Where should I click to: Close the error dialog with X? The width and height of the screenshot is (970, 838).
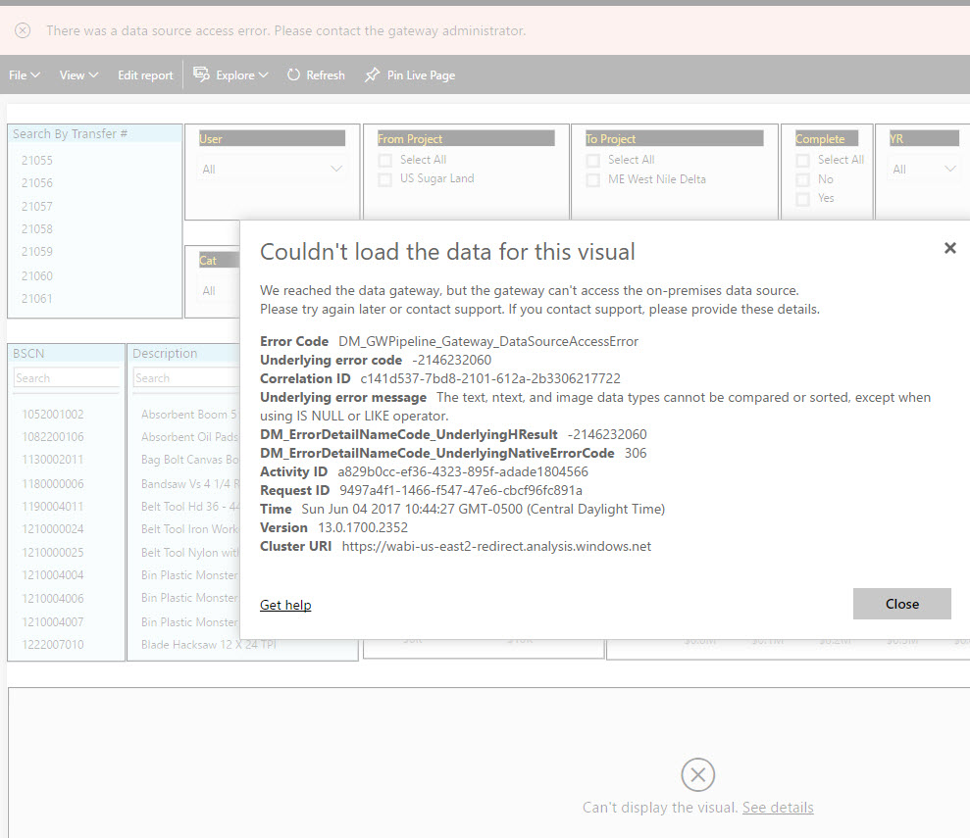[950, 248]
